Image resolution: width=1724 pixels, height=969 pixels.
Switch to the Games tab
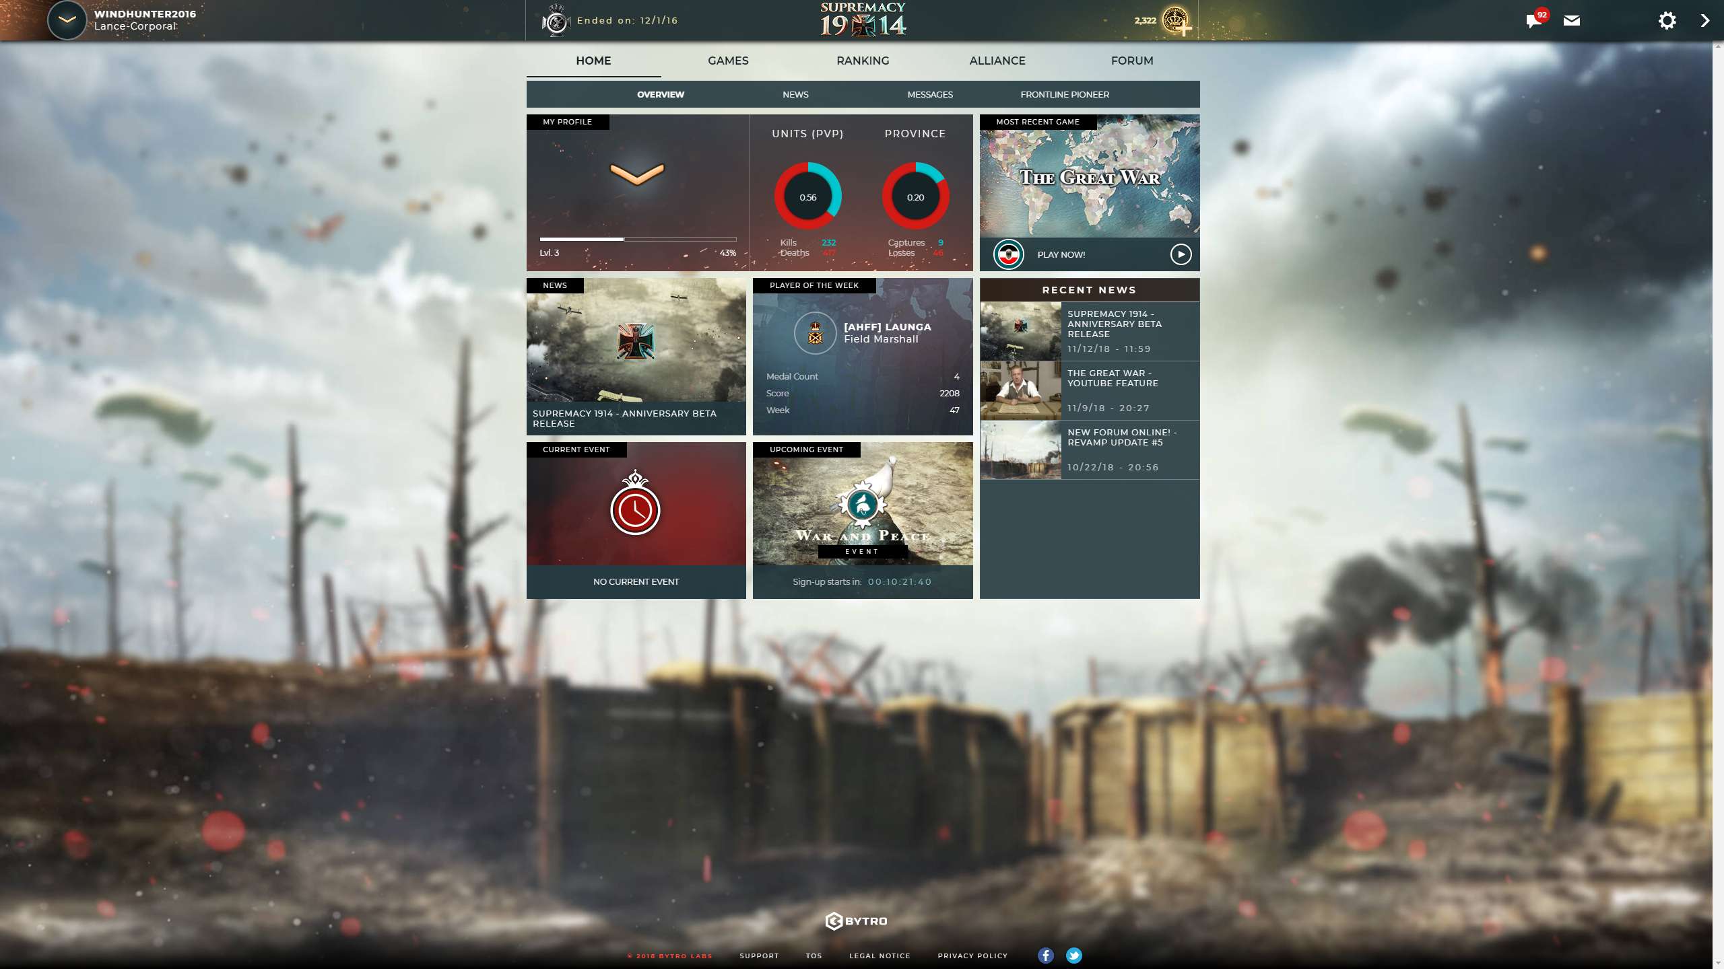pyautogui.click(x=728, y=61)
